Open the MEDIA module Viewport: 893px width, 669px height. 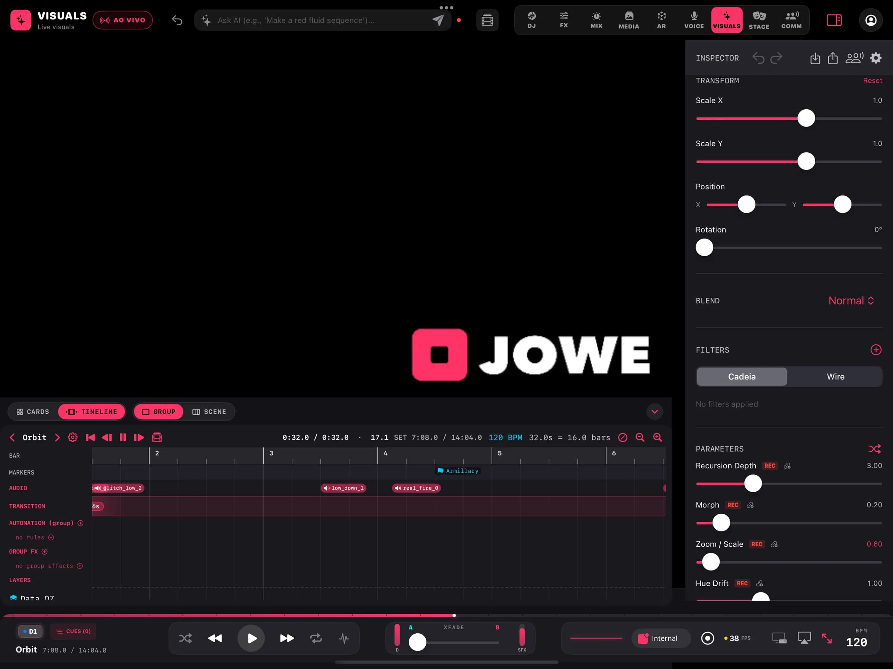click(628, 20)
